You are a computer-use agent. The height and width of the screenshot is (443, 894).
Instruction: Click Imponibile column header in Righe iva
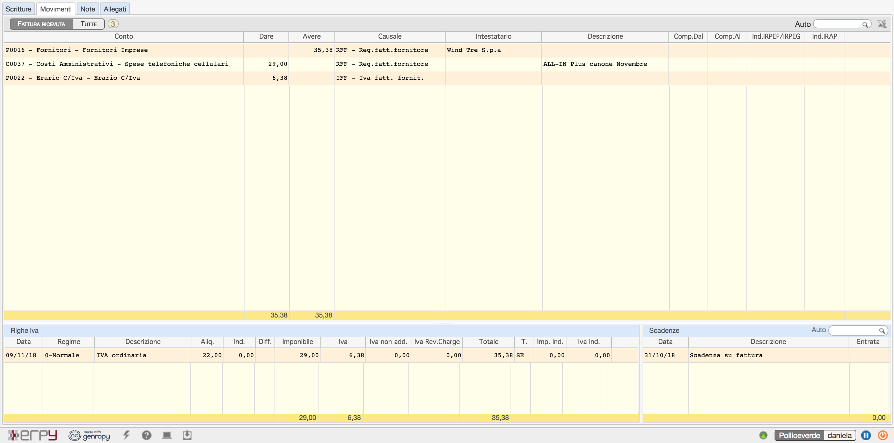(298, 342)
